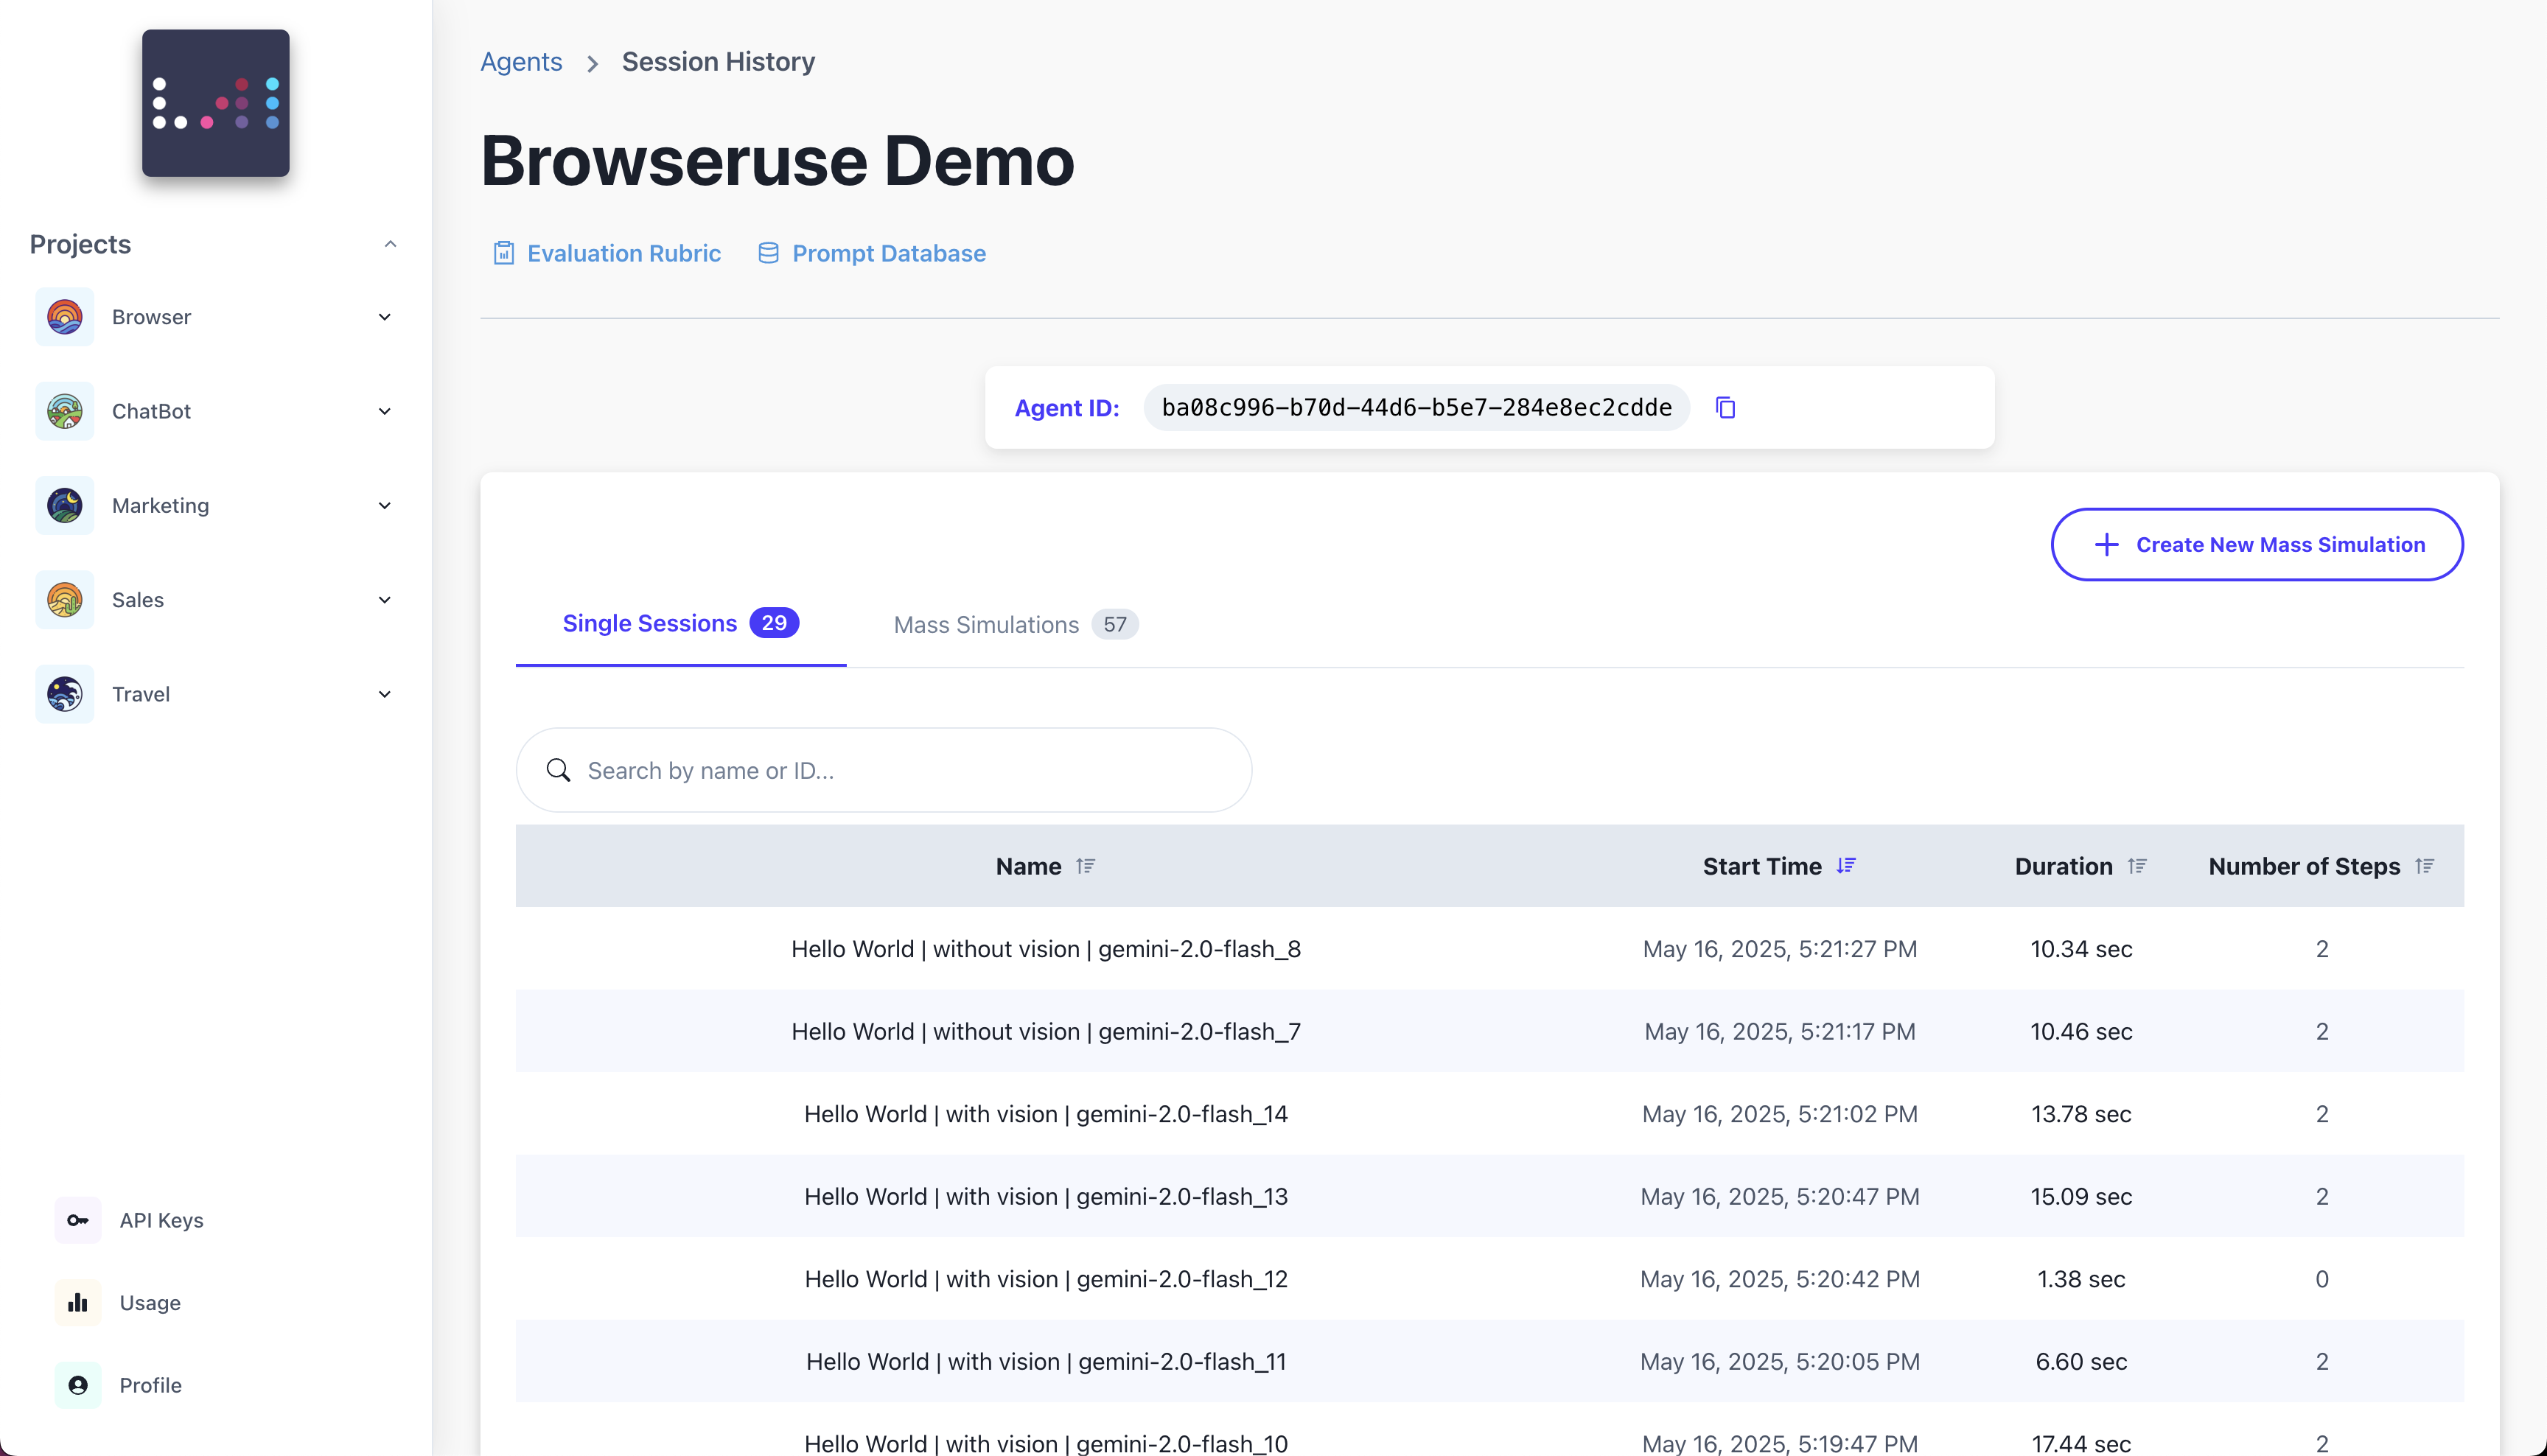Click the app logo in sidebar

point(216,103)
